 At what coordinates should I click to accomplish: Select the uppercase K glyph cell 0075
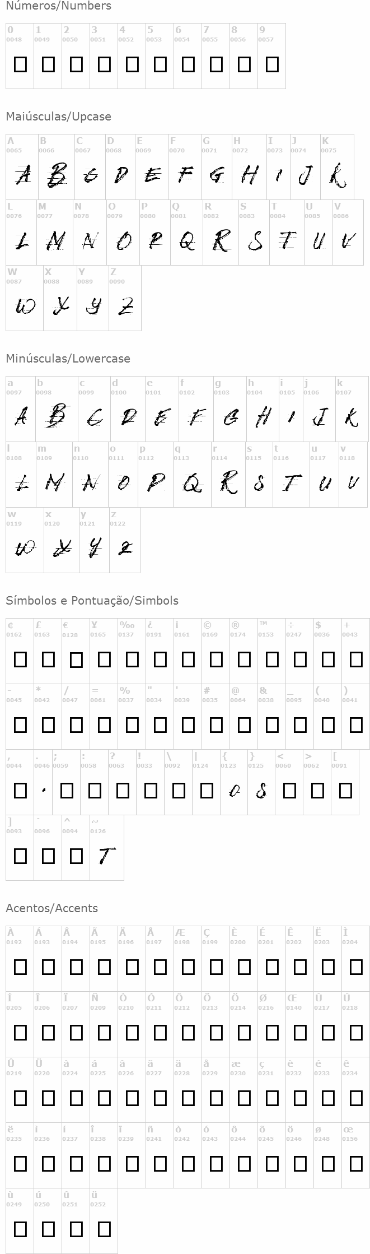(337, 175)
